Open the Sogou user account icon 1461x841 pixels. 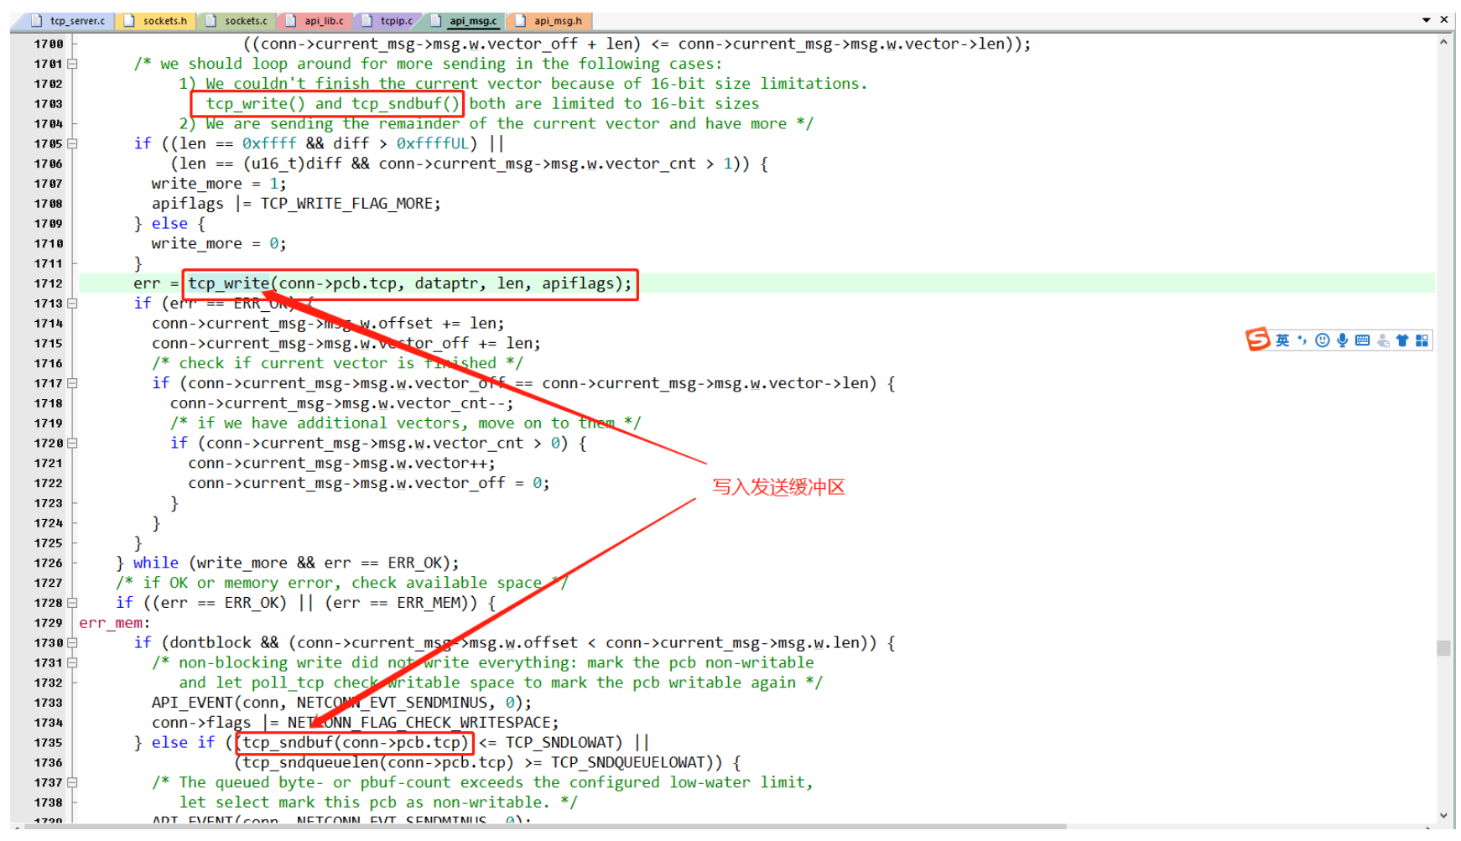coord(1383,340)
